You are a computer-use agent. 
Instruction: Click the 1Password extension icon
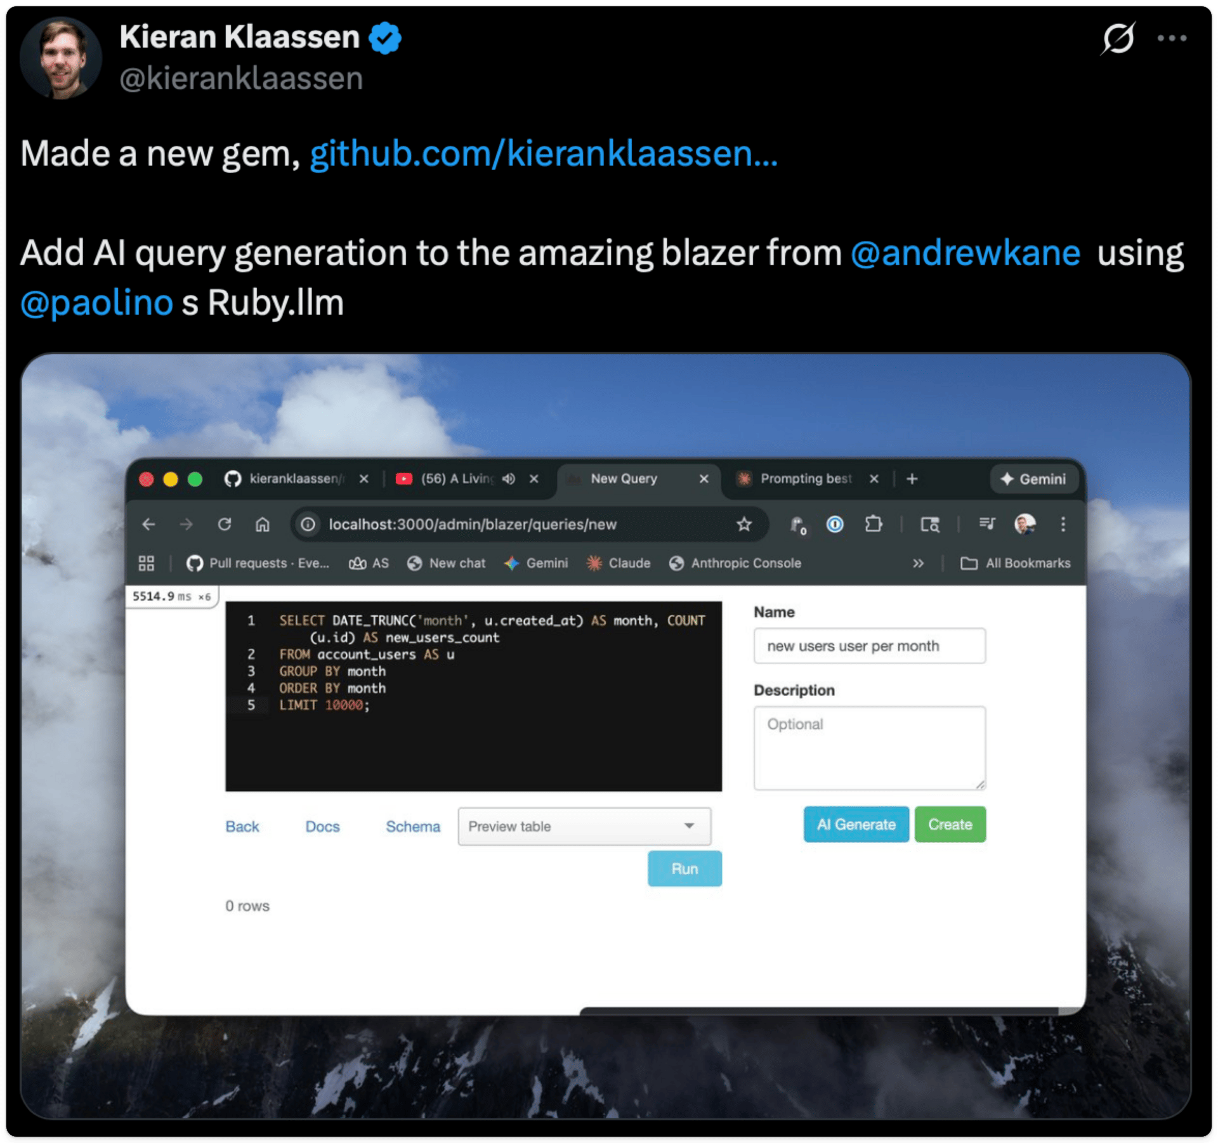point(835,525)
